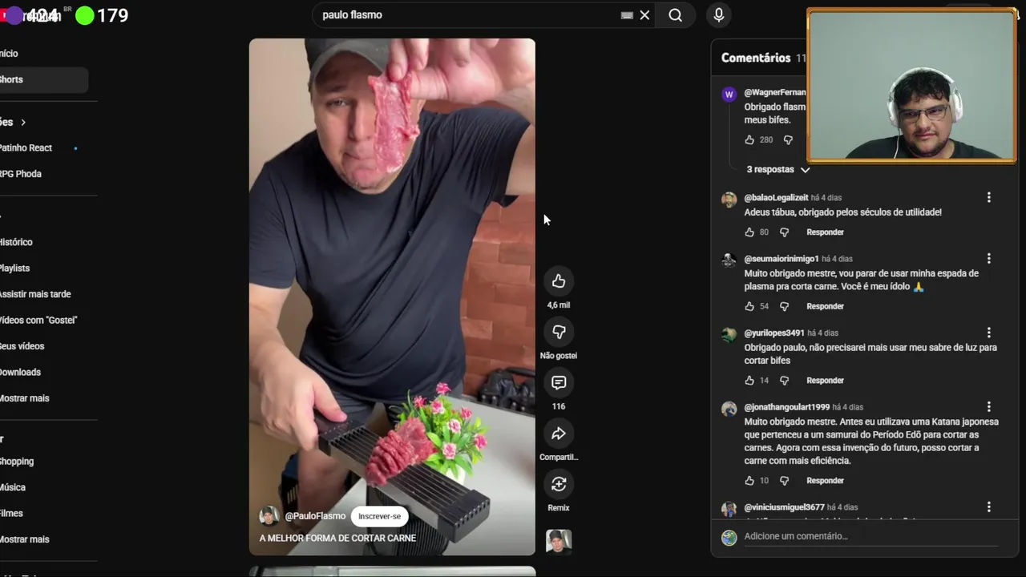Open comments via the 116 comments icon
Screen dimensions: 1026x577
tap(559, 383)
